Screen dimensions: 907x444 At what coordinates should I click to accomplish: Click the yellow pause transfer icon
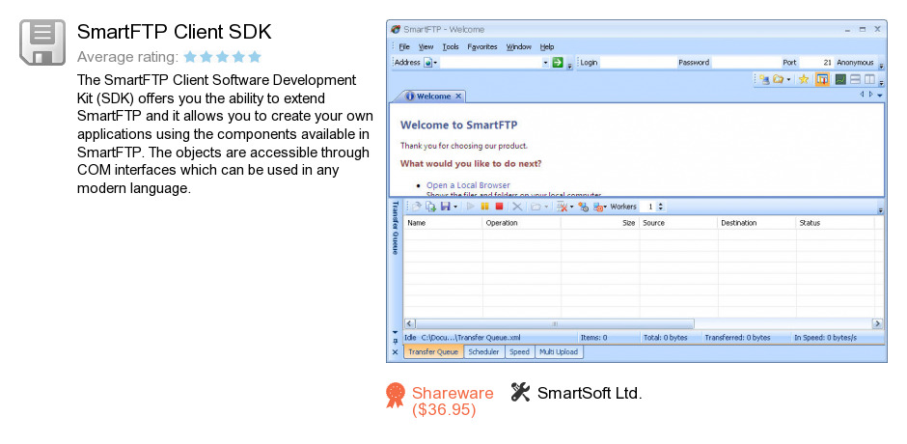[484, 207]
